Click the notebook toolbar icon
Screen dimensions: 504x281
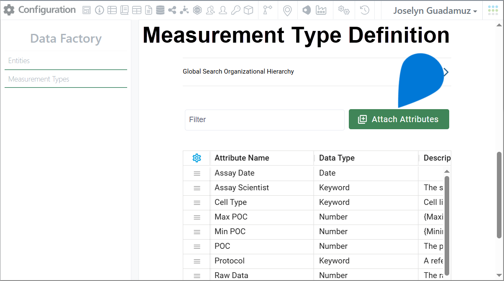[x=124, y=10]
